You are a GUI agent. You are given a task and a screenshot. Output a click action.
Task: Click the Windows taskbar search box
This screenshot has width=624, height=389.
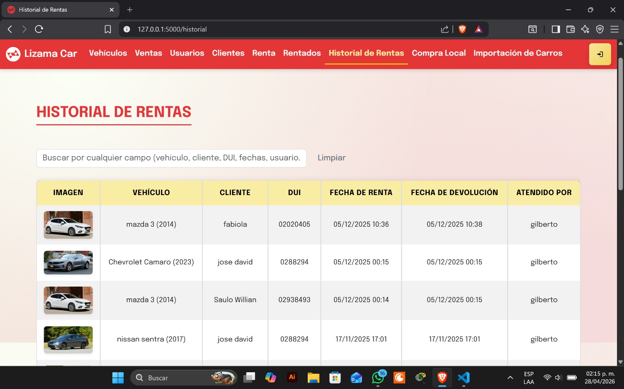click(x=184, y=378)
